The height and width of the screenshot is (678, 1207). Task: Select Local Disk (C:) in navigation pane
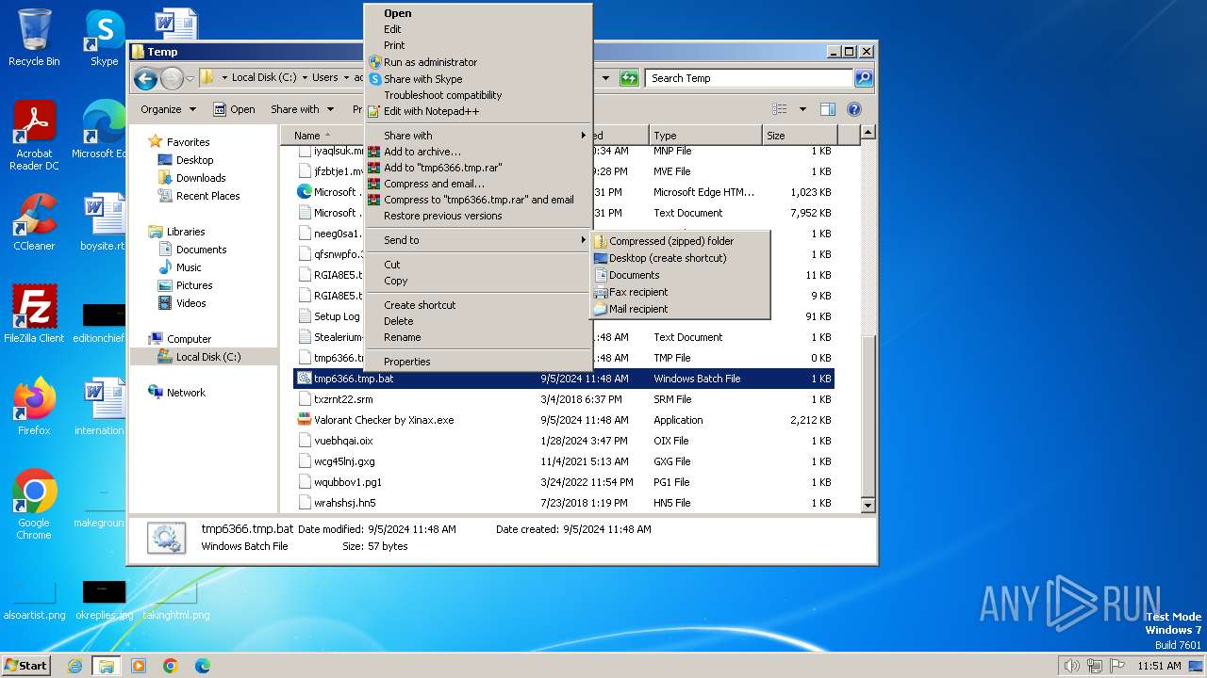point(207,357)
